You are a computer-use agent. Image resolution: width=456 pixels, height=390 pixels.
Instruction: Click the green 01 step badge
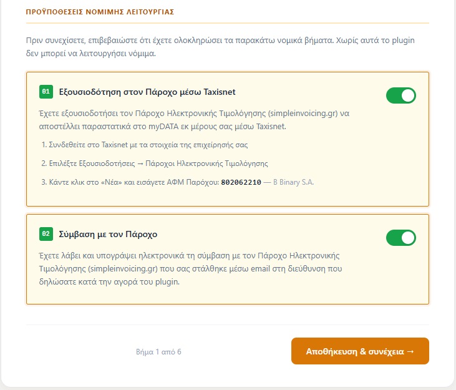click(x=46, y=92)
